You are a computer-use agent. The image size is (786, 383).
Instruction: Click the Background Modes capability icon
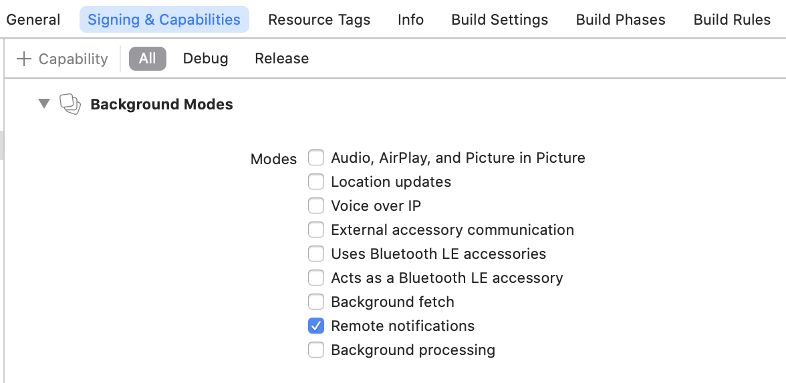click(x=70, y=104)
